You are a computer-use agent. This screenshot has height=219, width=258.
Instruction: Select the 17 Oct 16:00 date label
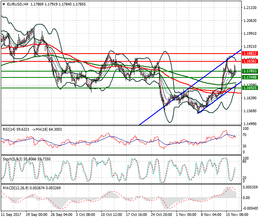point(136,215)
